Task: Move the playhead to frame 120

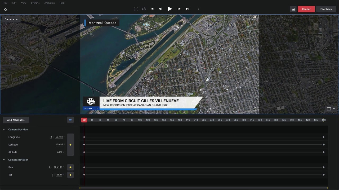Action: coord(148,120)
